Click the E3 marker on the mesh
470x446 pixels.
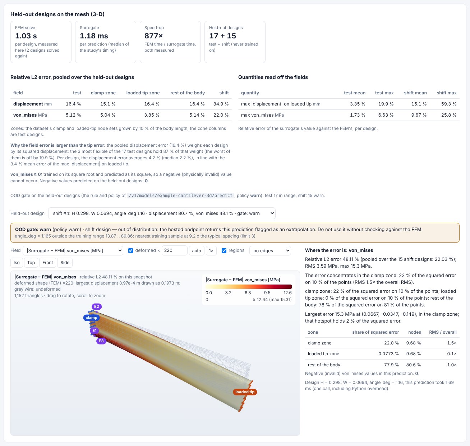tap(101, 341)
